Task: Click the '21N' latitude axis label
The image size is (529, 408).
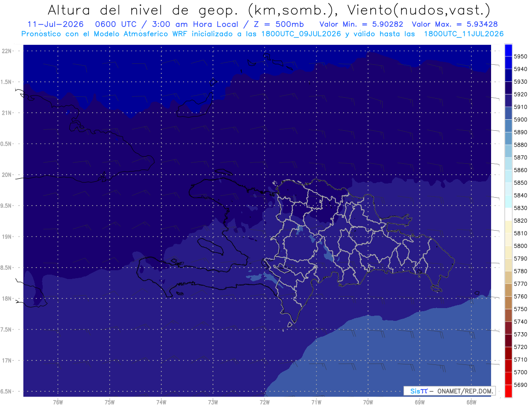Action: click(6, 113)
